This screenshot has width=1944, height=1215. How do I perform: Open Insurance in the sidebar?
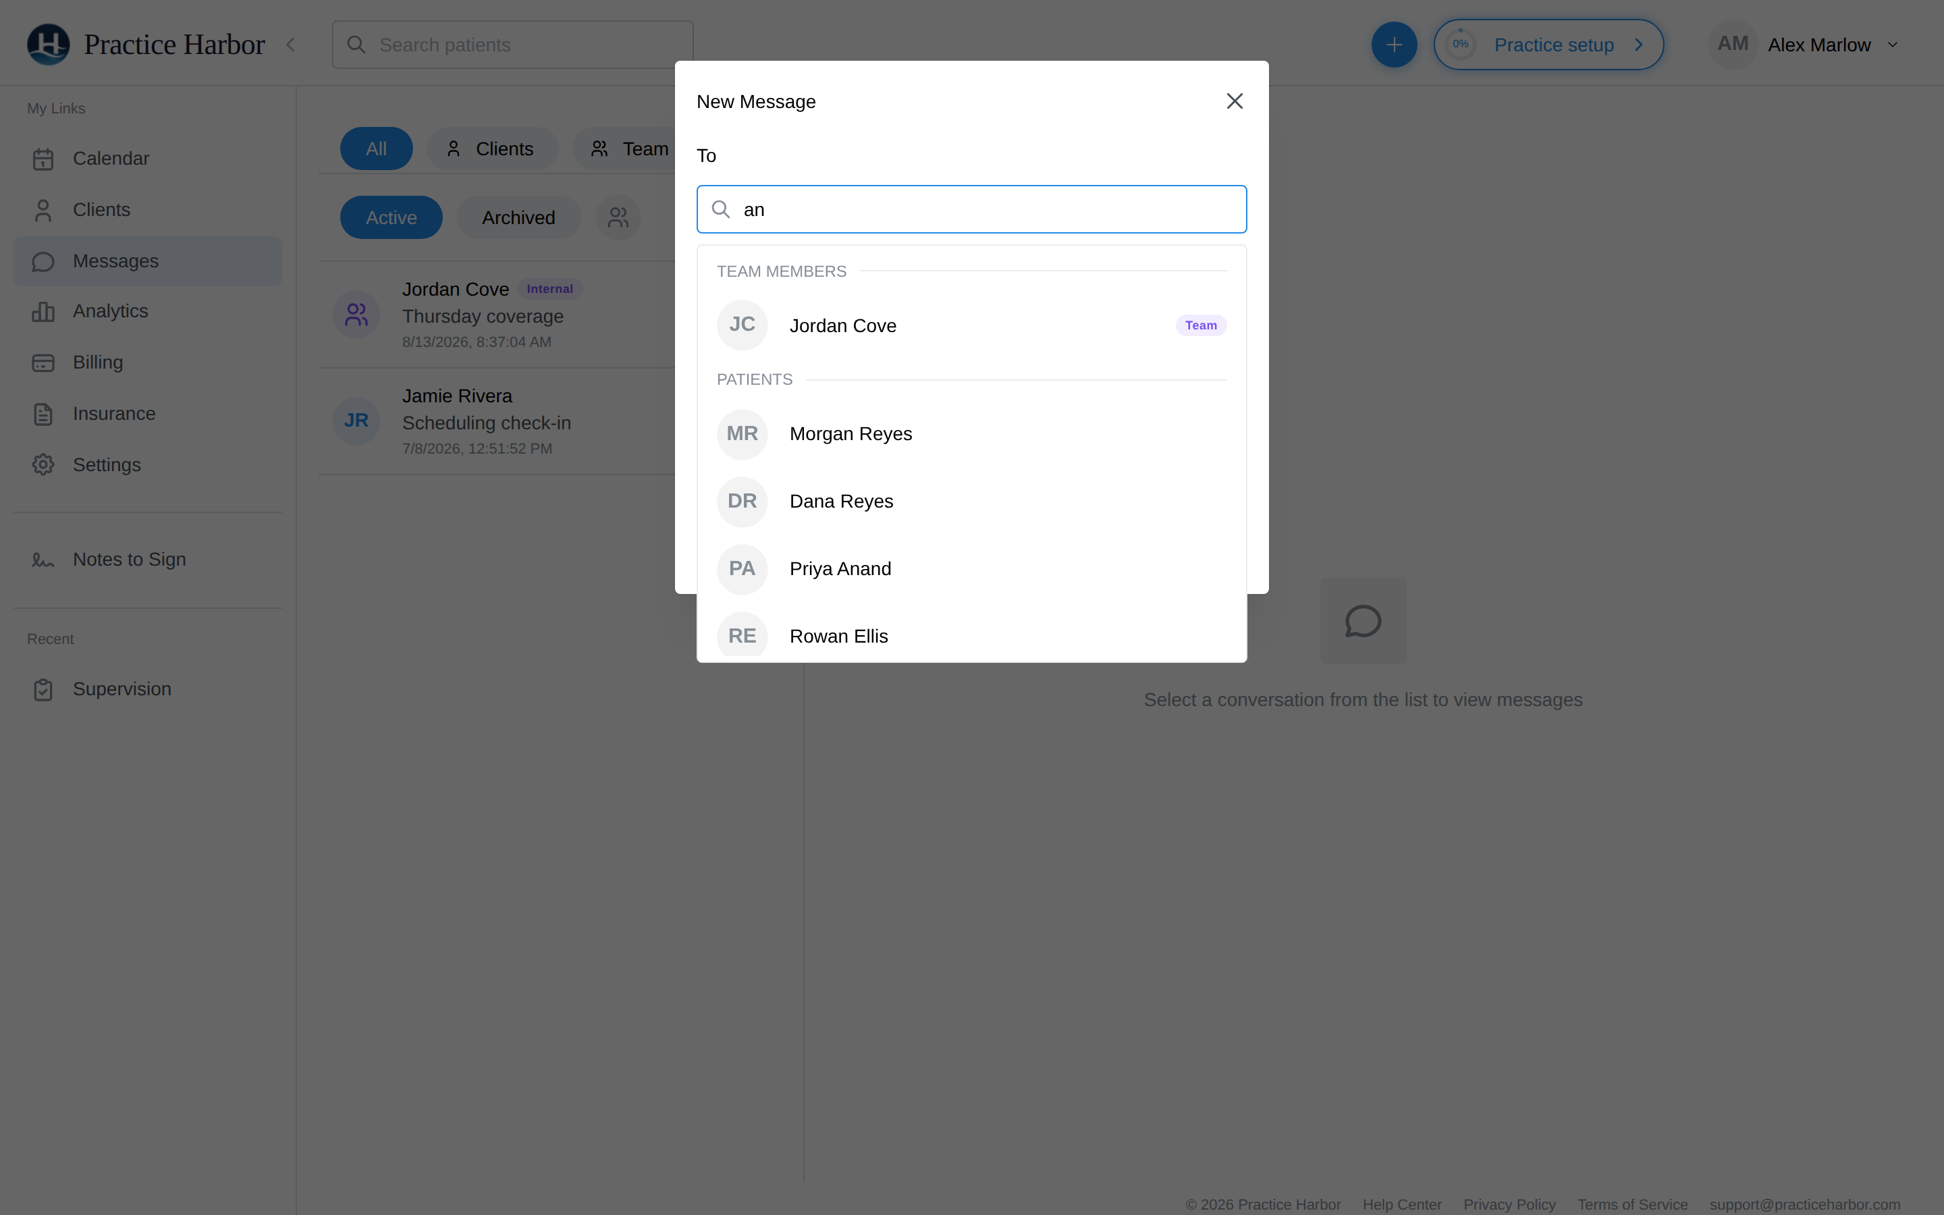(x=148, y=414)
